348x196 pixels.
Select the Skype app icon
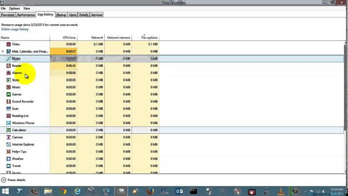click(8, 58)
